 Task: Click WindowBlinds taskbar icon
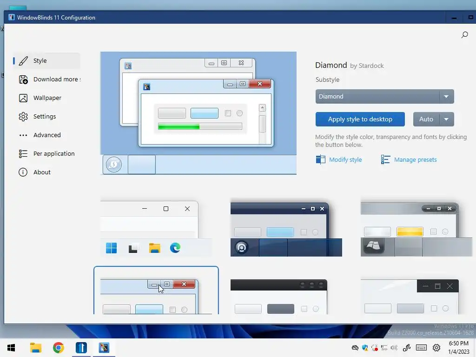(104, 348)
